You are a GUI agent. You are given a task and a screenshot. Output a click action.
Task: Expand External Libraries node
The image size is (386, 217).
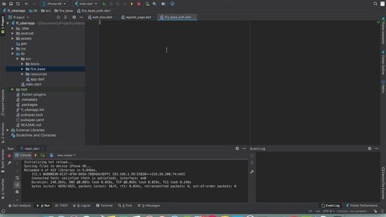pos(8,130)
